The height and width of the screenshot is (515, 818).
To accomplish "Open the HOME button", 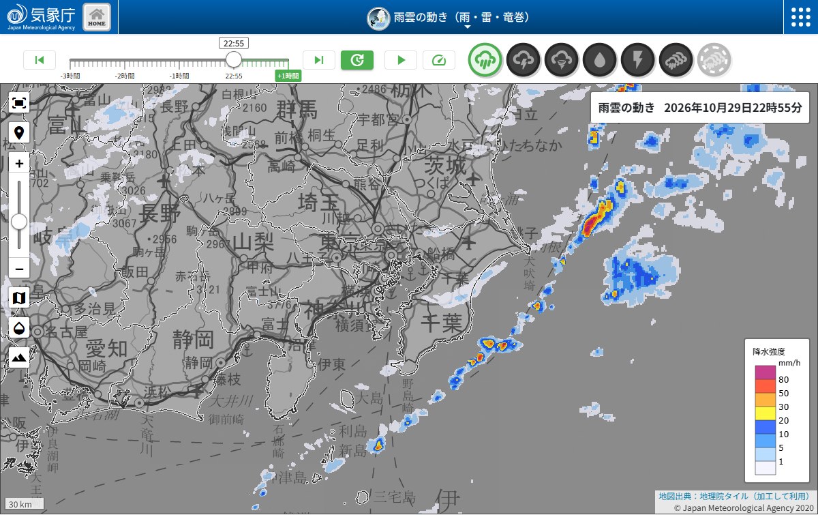I will [97, 17].
